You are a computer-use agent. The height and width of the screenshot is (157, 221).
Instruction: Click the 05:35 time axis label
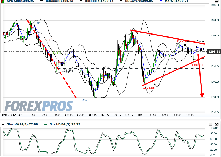pyautogui.click(x=81, y=115)
